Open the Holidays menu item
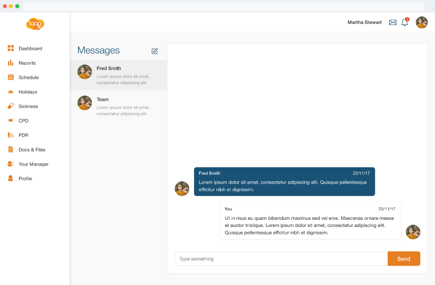 tap(28, 92)
